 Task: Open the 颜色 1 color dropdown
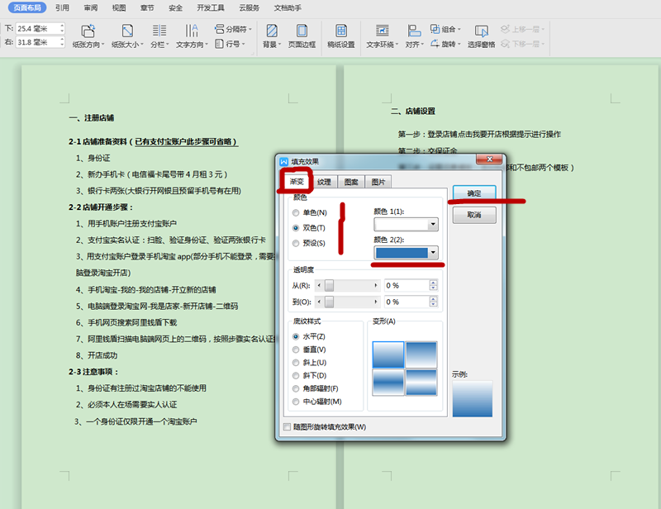(x=406, y=225)
